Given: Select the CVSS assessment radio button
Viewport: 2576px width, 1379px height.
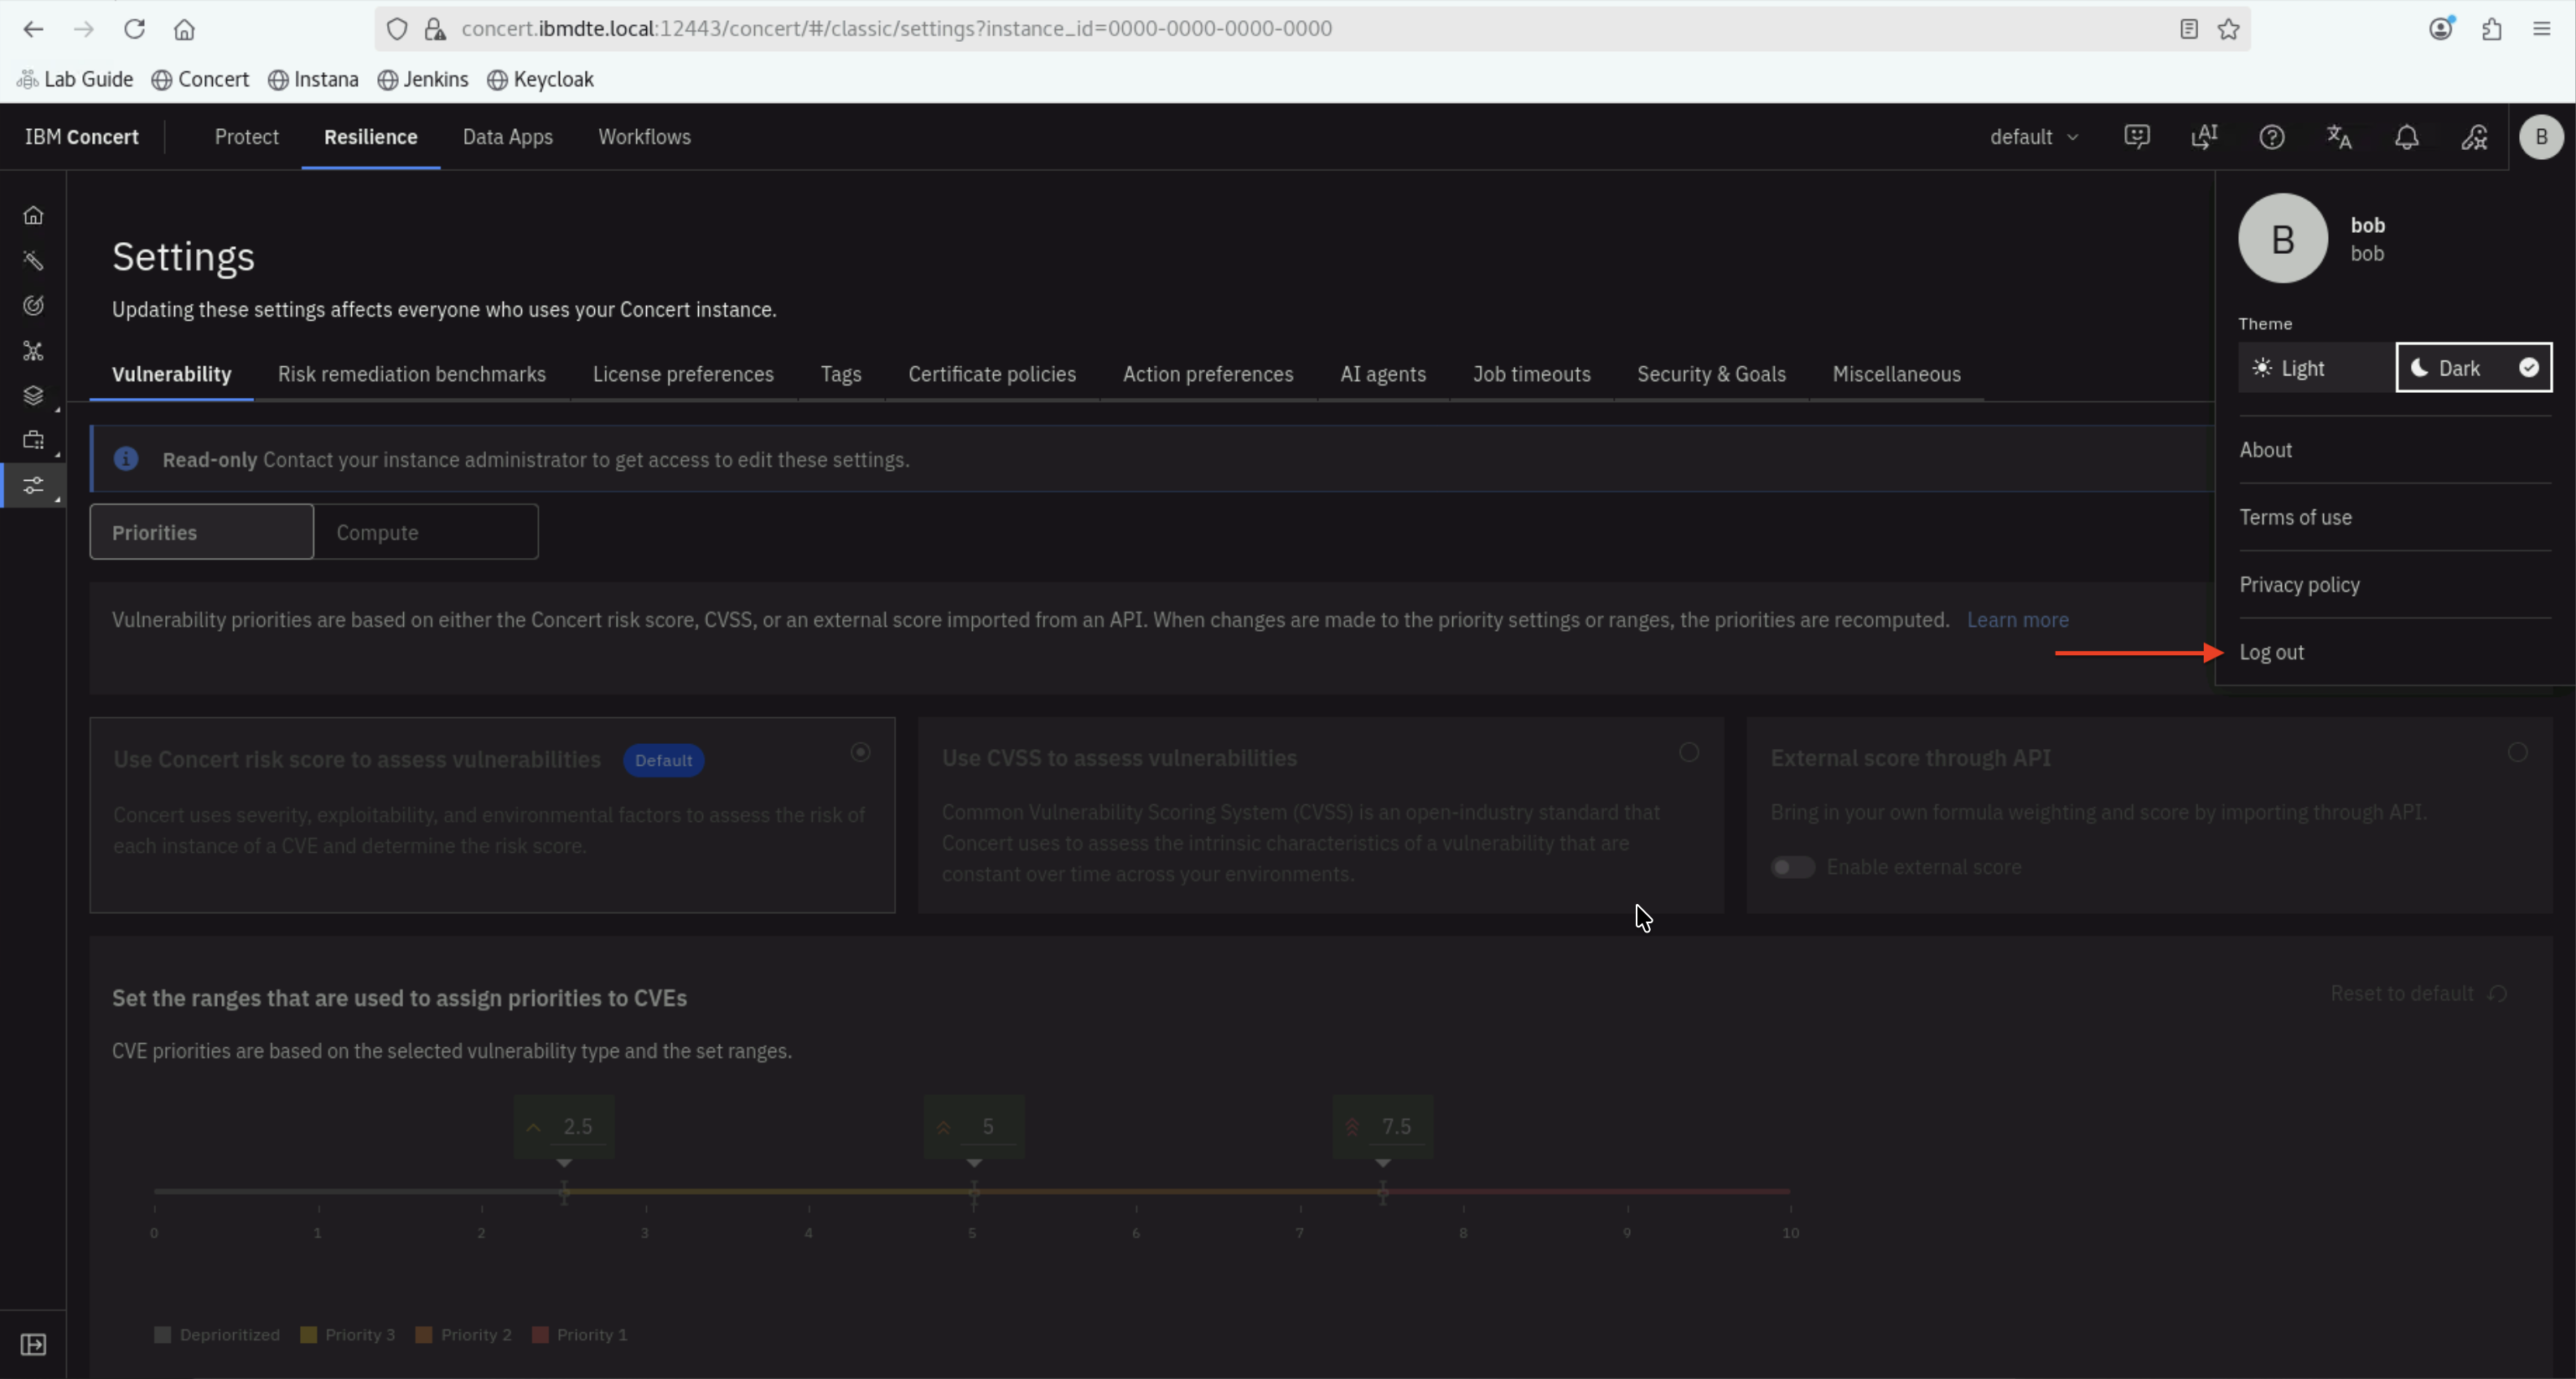Looking at the screenshot, I should pyautogui.click(x=1689, y=752).
